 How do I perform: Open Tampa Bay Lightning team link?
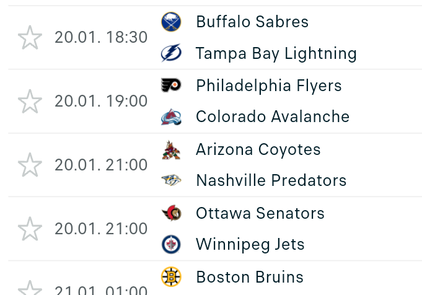point(276,54)
